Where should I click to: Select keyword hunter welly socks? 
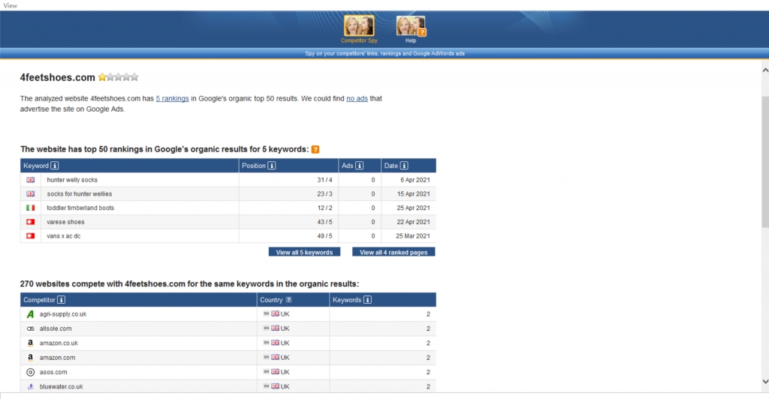pos(72,180)
